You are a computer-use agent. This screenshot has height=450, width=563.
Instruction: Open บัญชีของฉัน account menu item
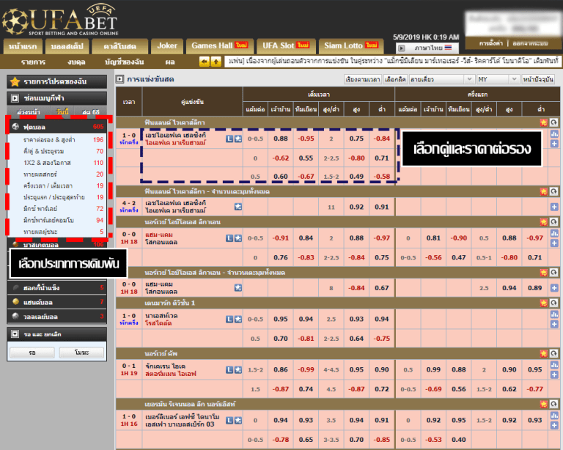point(124,62)
